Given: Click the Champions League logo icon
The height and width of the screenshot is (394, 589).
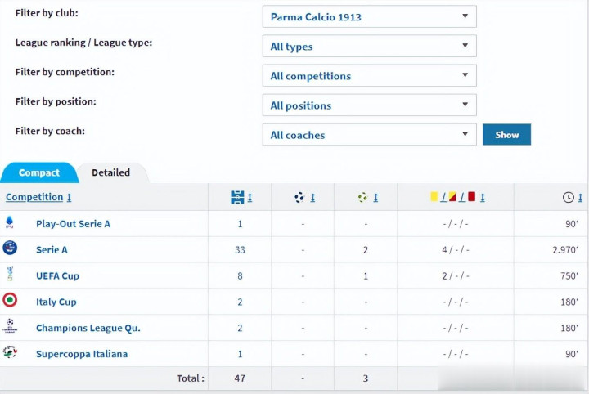Looking at the screenshot, I should 10,326.
